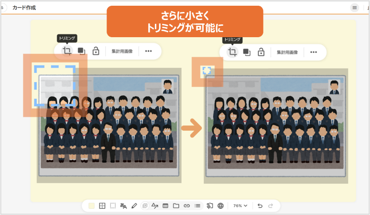Select the grid layout icon in bottom toolbar
370x215 pixels.
coord(102,206)
